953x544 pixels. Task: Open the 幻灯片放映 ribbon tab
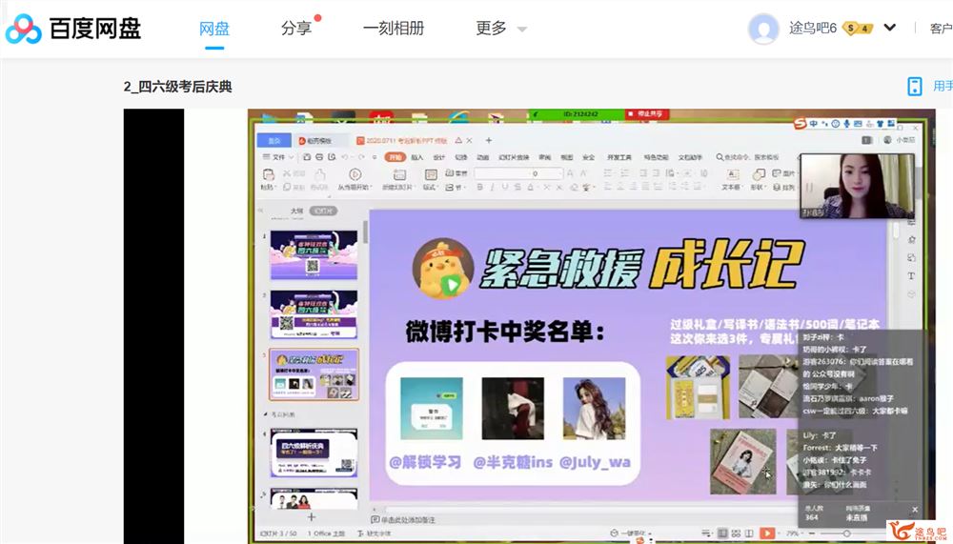pyautogui.click(x=514, y=157)
